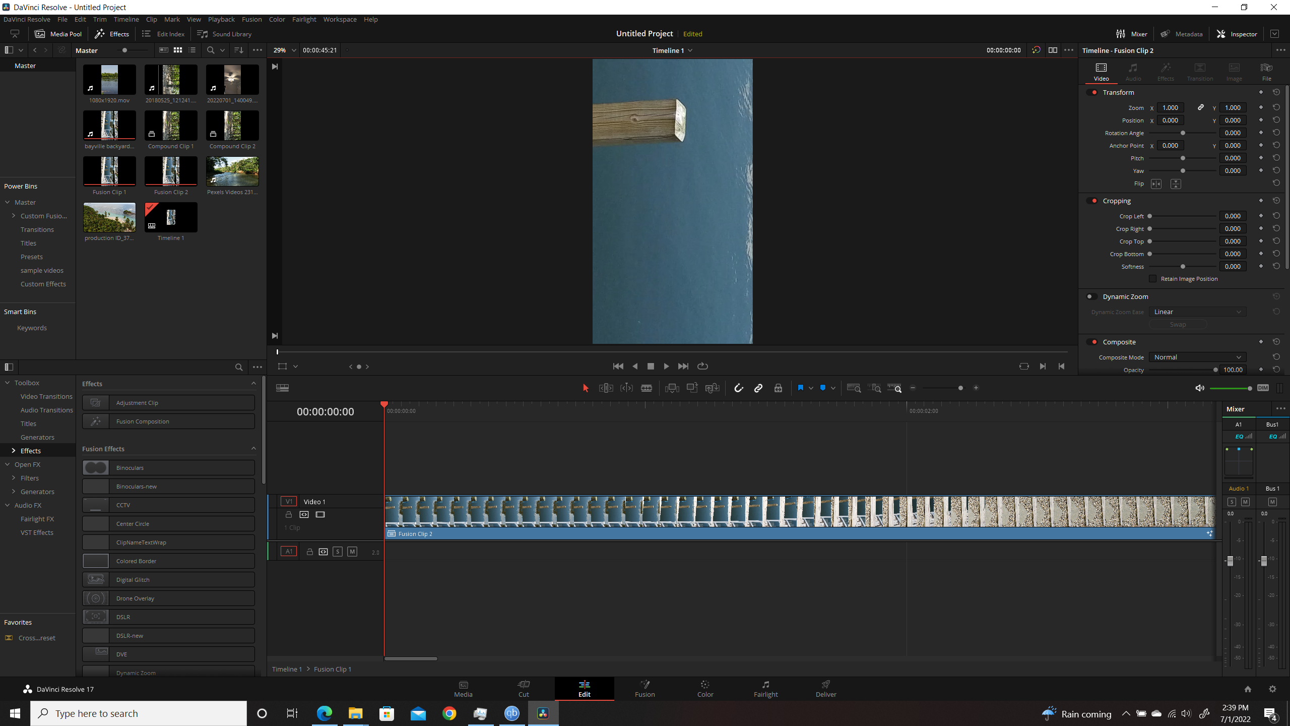Switch media pool to thumbnail view

pos(178,50)
